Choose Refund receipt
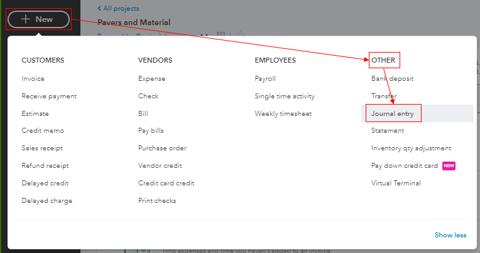The width and height of the screenshot is (480, 253). (x=45, y=166)
